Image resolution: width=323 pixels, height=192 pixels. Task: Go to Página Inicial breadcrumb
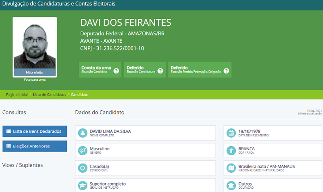(17, 95)
